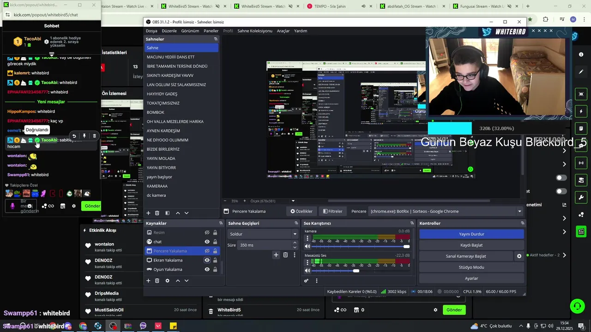
Task: Click the lightning bolt icon in Kick sidebar
Action: click(581, 112)
